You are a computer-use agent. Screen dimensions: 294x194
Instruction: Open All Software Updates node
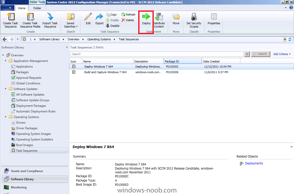coord(28,95)
